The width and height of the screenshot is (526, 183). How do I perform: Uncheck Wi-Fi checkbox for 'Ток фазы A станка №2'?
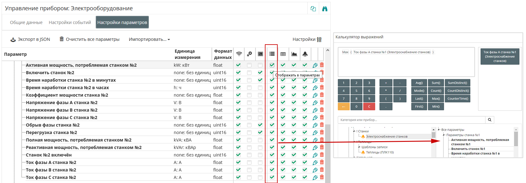click(x=238, y=162)
